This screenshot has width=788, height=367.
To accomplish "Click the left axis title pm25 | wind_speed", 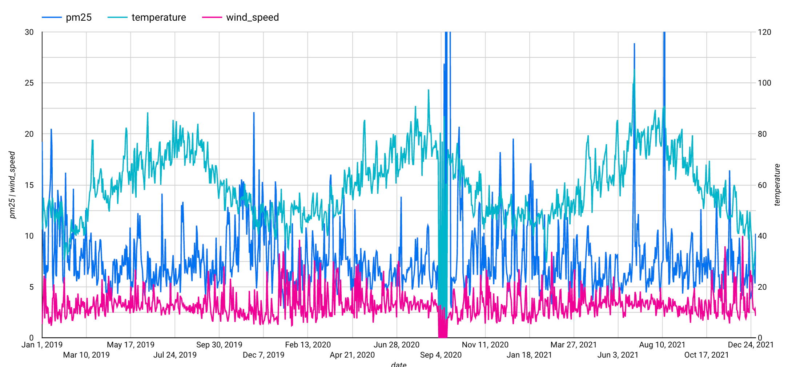I will pyautogui.click(x=12, y=185).
